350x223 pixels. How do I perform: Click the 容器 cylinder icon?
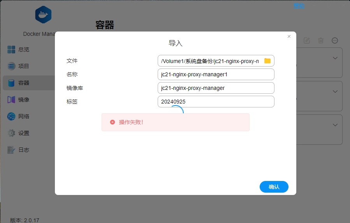[11, 83]
